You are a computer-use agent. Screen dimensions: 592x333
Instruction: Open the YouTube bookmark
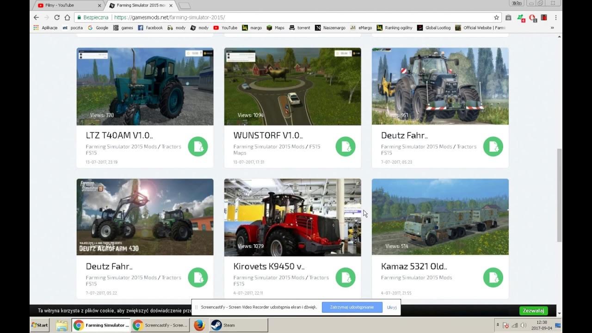pyautogui.click(x=225, y=28)
